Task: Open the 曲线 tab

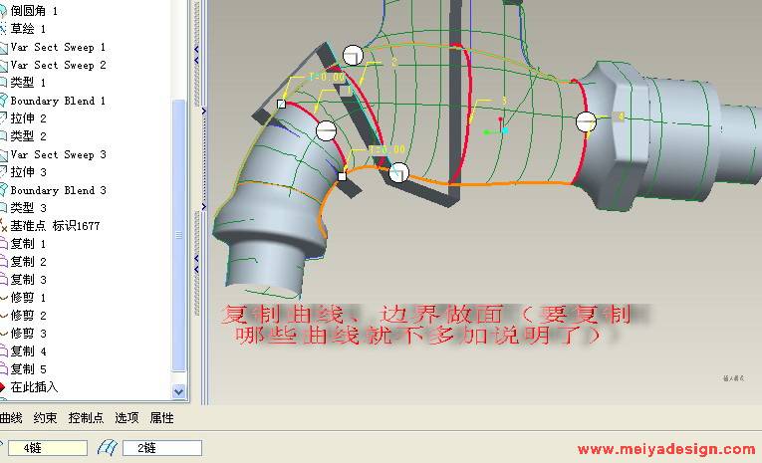Action: click(x=11, y=418)
